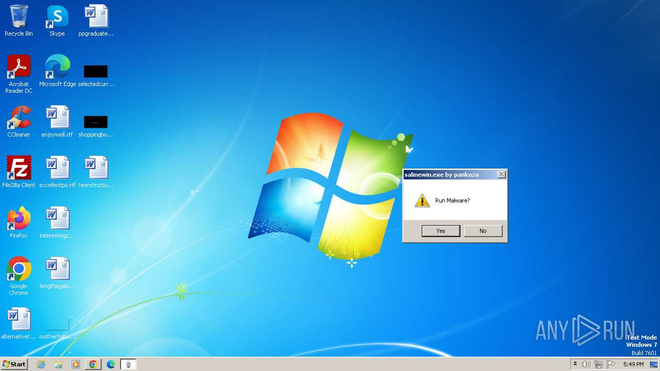Select the Skype desktop shortcut
The image size is (660, 371).
pyautogui.click(x=57, y=21)
